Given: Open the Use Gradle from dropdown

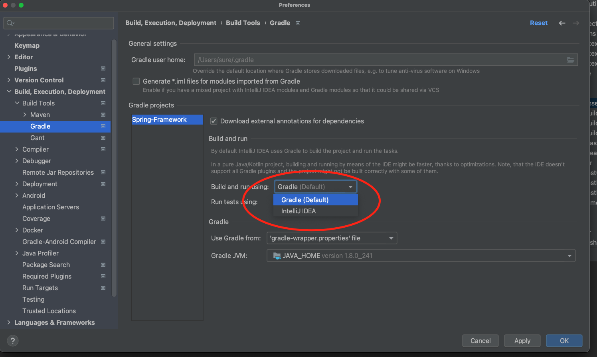Looking at the screenshot, I should (x=332, y=238).
